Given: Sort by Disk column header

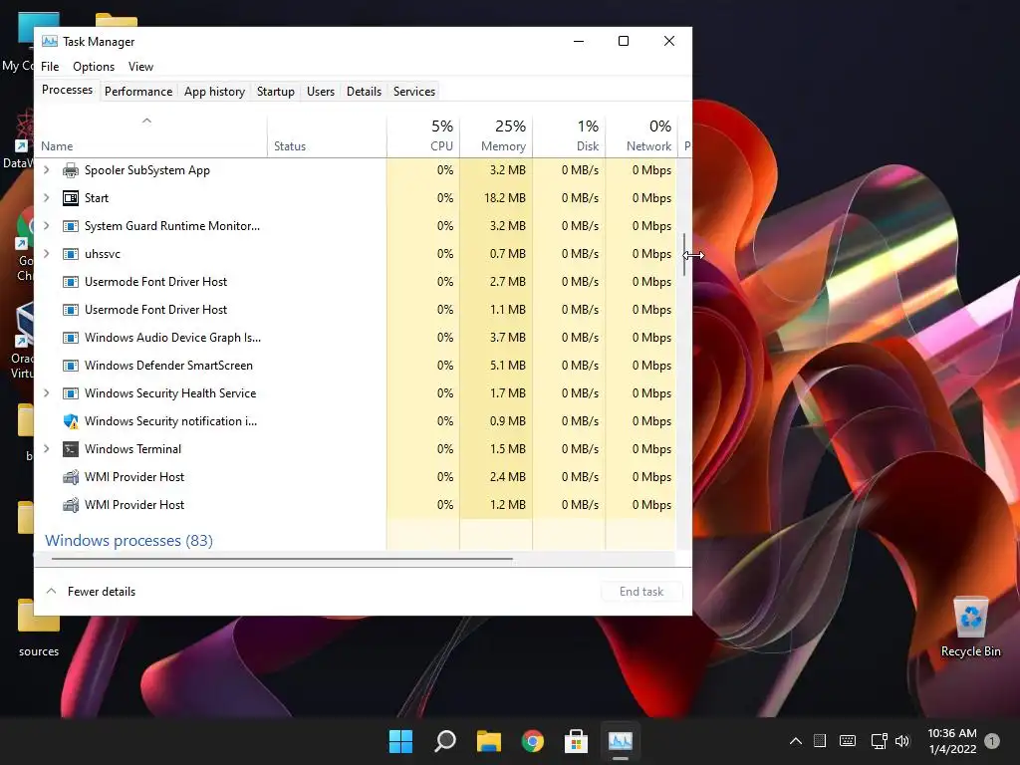Looking at the screenshot, I should [569, 136].
